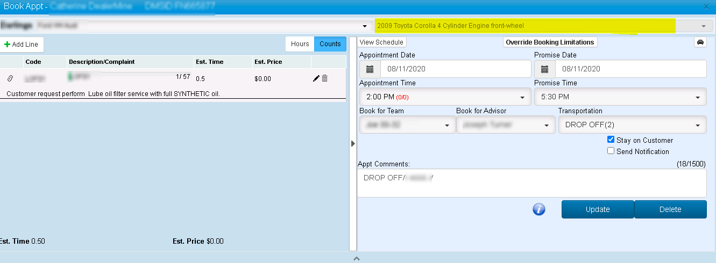716x263 pixels.
Task: Open Appointment Date calendar picker
Action: [x=370, y=69]
